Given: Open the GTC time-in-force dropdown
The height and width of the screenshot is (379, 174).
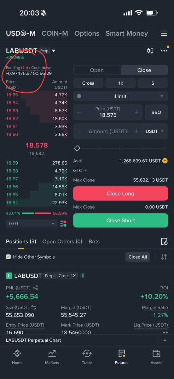Looking at the screenshot, I should (80, 171).
